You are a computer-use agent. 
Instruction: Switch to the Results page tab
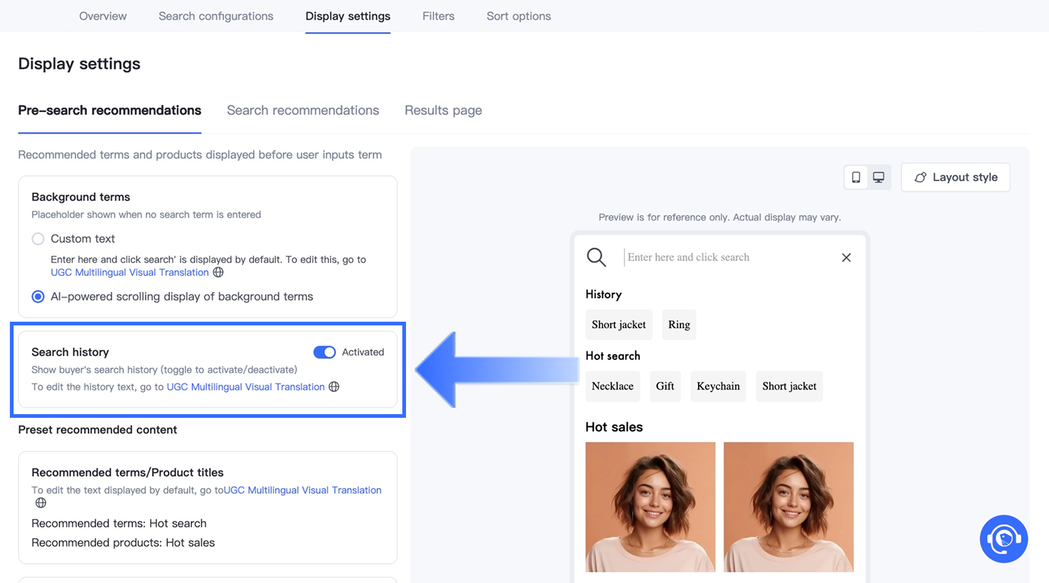coord(443,110)
